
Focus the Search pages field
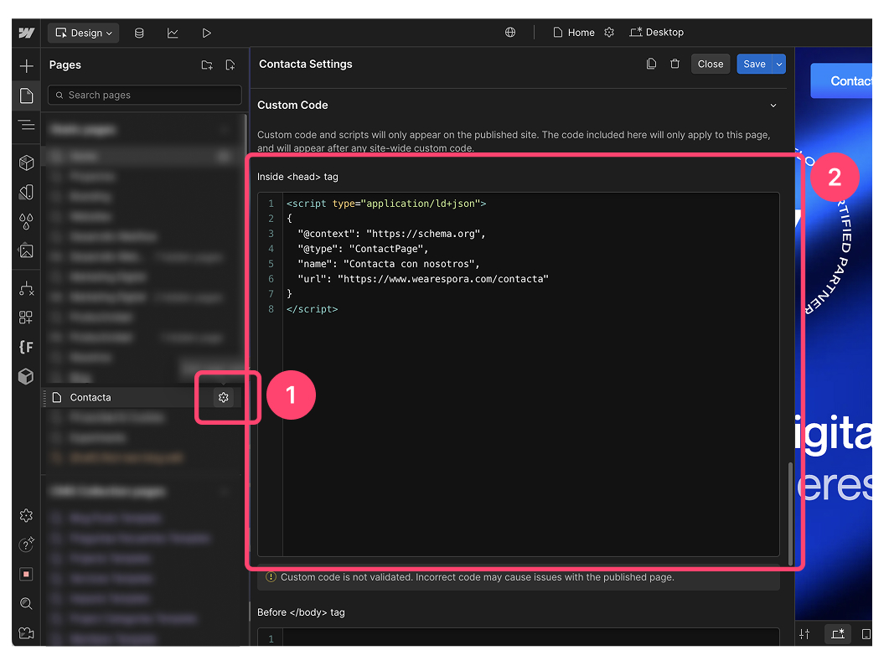[x=145, y=95]
